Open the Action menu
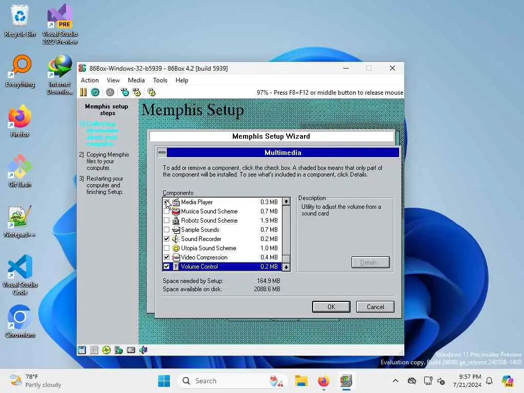 pyautogui.click(x=90, y=80)
